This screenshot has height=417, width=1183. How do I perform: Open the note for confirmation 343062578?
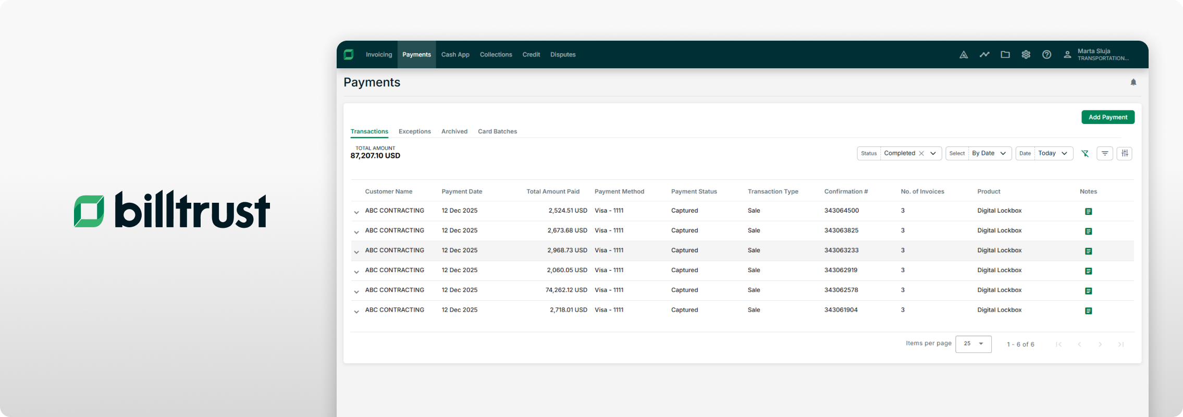pos(1088,290)
